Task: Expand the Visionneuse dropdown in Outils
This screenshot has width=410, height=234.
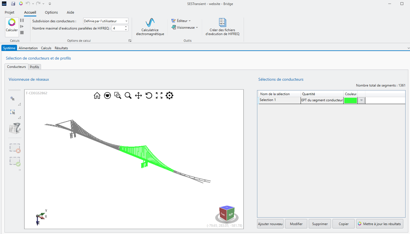Action: pos(185,28)
